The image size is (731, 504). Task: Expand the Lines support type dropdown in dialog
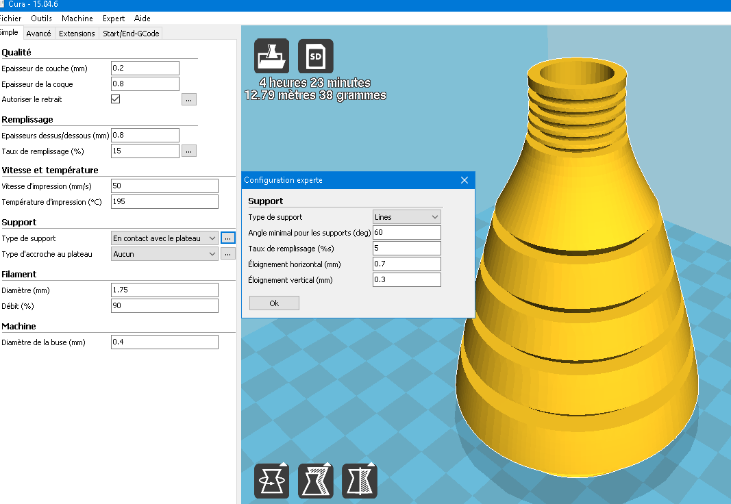406,216
